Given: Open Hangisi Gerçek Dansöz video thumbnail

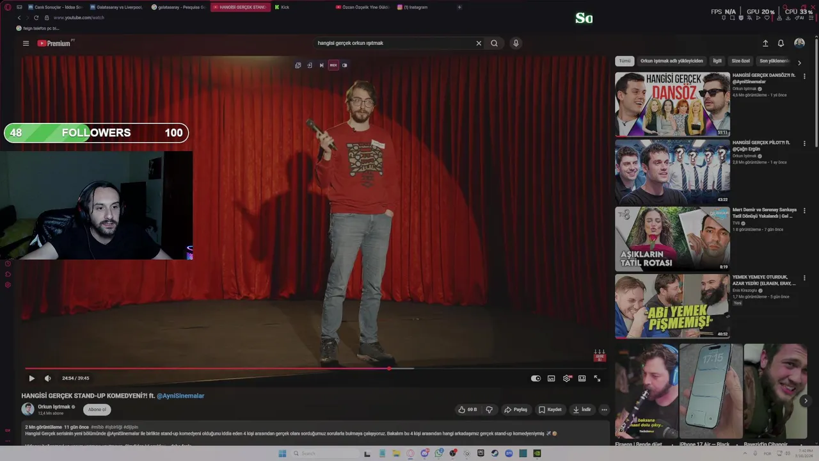Looking at the screenshot, I should coord(672,104).
